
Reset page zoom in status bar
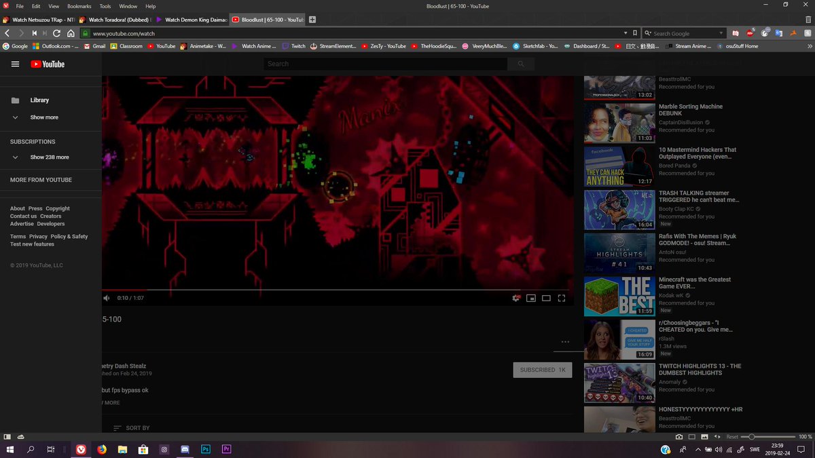point(732,436)
